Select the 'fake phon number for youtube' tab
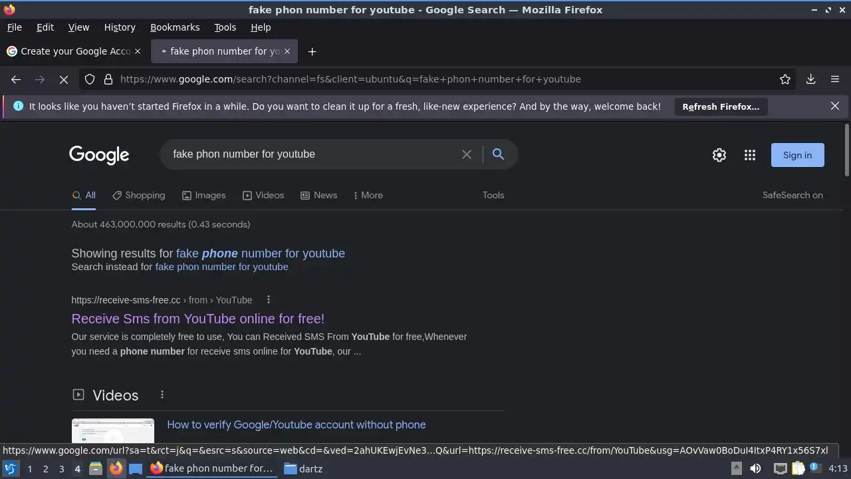 point(224,51)
